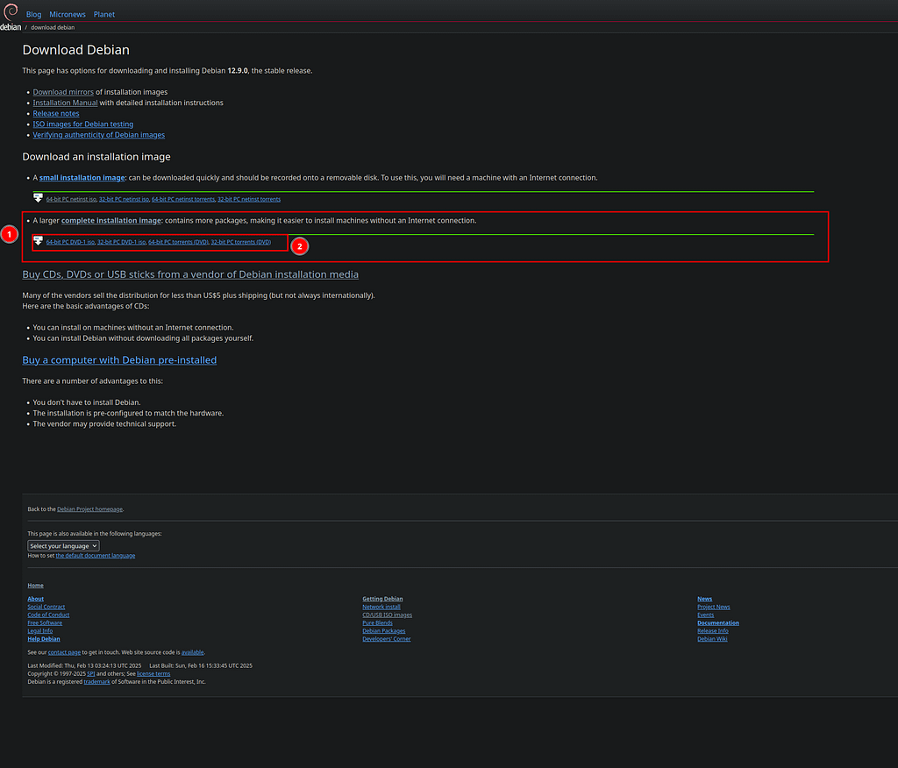898x768 pixels.
Task: Download the 64-bit PC netinst iso
Action: tap(71, 200)
